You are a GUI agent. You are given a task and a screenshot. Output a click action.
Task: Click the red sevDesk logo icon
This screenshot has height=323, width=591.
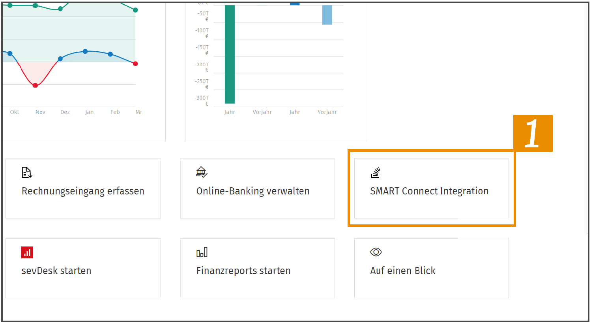click(x=27, y=252)
